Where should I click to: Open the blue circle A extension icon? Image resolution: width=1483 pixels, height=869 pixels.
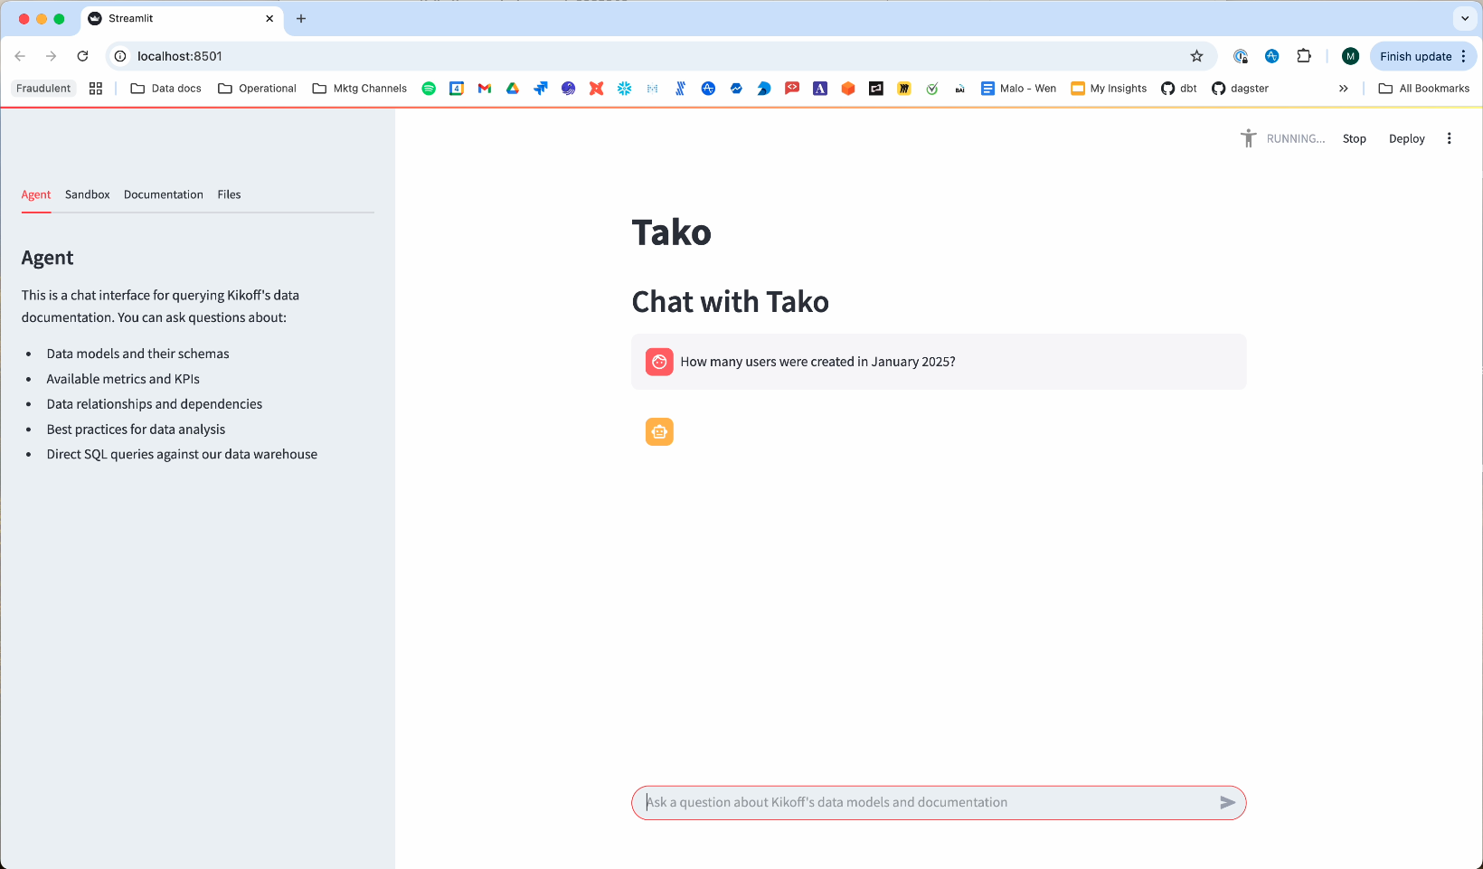(1272, 56)
